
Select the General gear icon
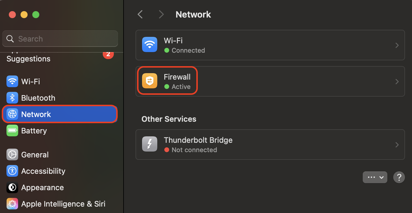[12, 154]
